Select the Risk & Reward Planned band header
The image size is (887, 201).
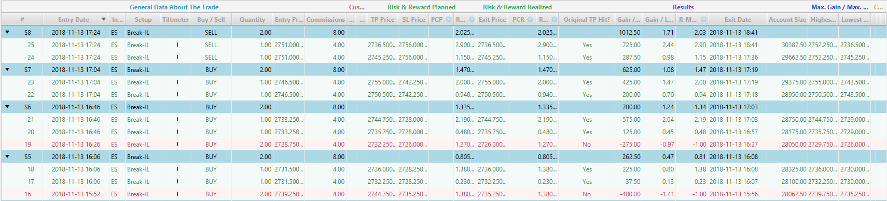click(422, 7)
